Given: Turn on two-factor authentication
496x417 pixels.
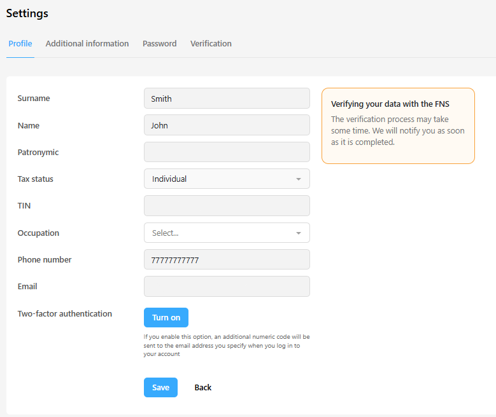Looking at the screenshot, I should pos(166,317).
